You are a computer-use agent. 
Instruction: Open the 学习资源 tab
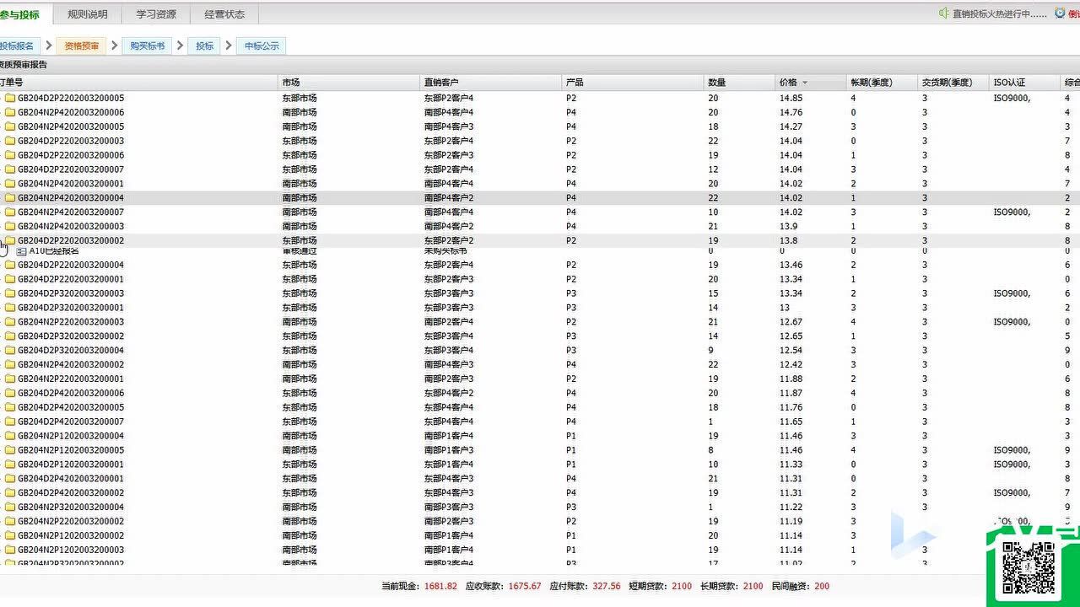(x=156, y=14)
